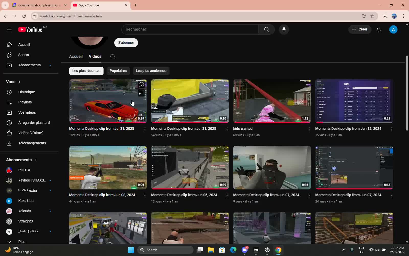This screenshot has width=409, height=256.
Task: Open the channel search magnifier next to tabs
Action: click(x=112, y=56)
